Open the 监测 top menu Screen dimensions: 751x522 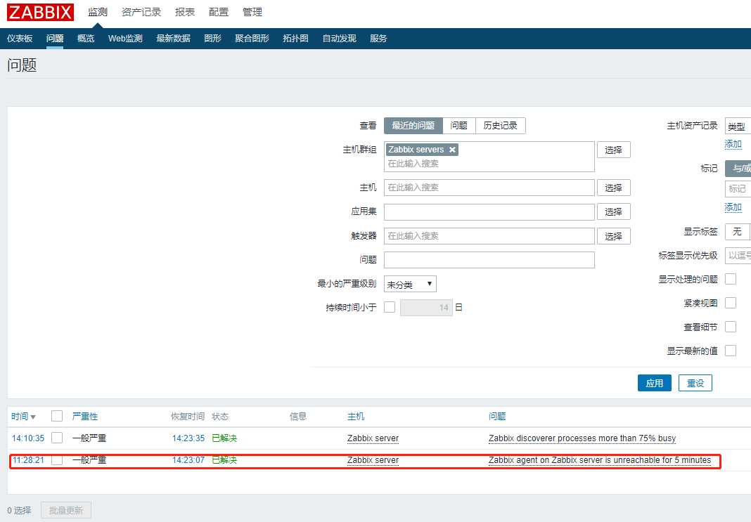point(98,12)
